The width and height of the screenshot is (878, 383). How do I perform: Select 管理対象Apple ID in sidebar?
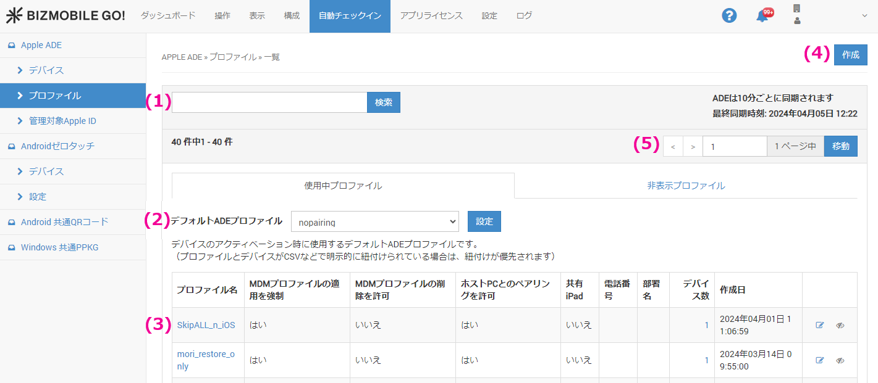coord(62,121)
